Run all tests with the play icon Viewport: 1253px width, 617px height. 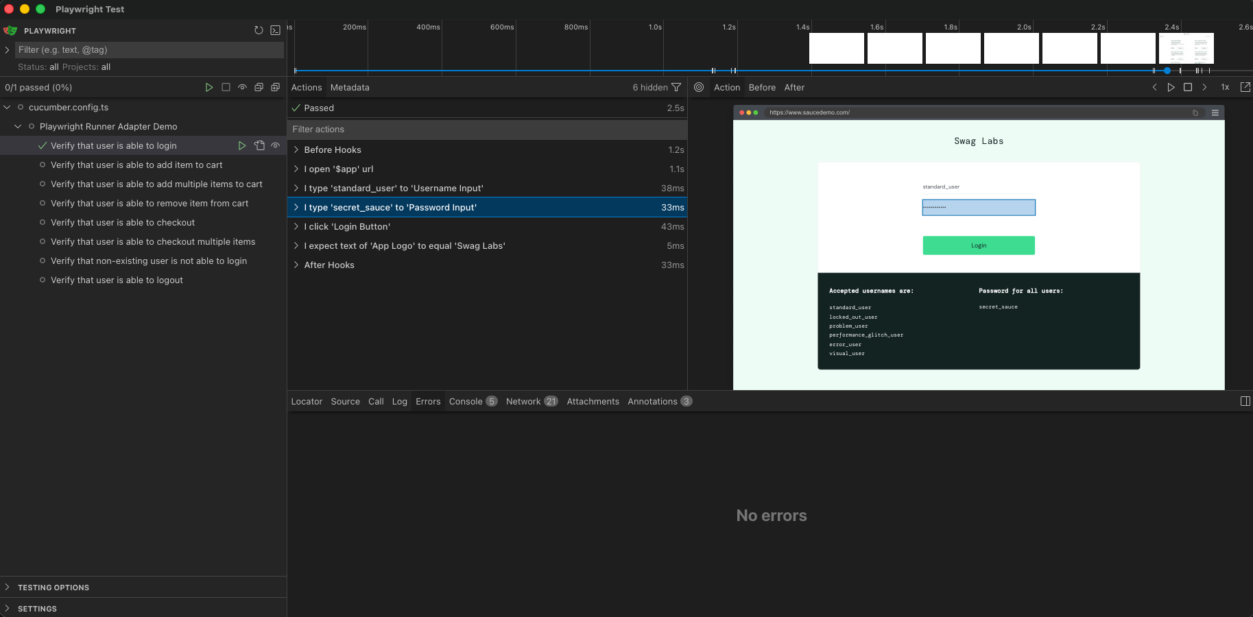click(x=209, y=87)
